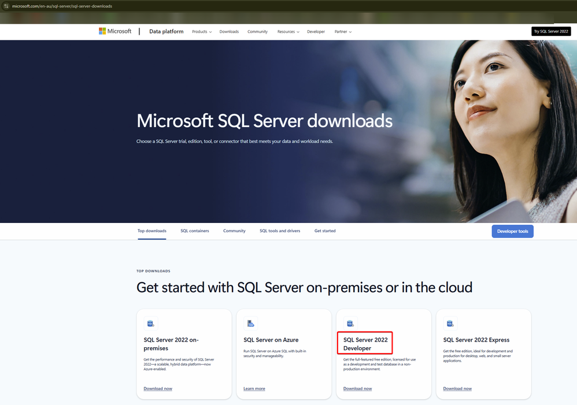
Task: Click the Get started with SQL Server heading
Action: pos(304,287)
